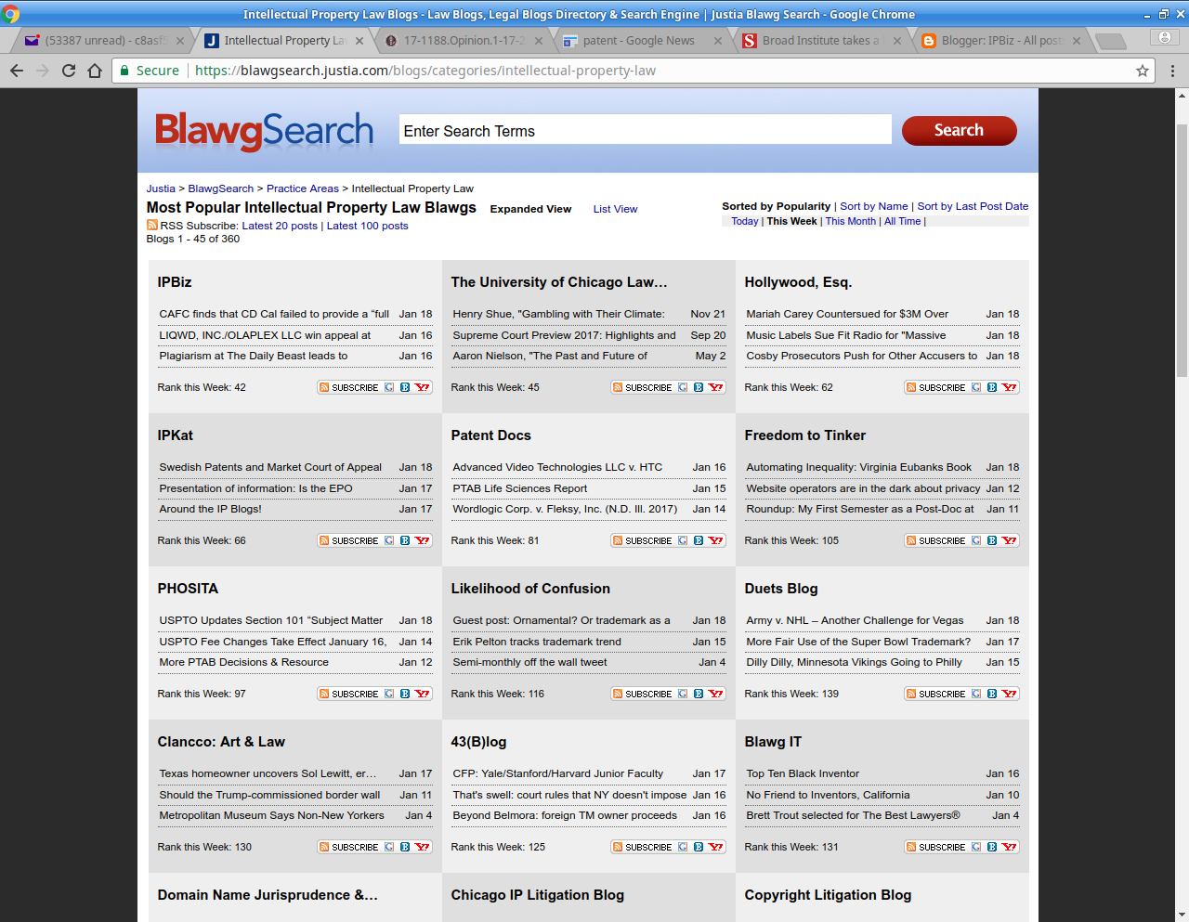Close the Google News tab

pos(718,41)
